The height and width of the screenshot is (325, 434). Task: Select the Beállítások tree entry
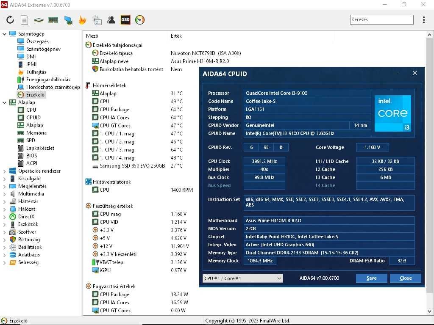click(x=30, y=247)
